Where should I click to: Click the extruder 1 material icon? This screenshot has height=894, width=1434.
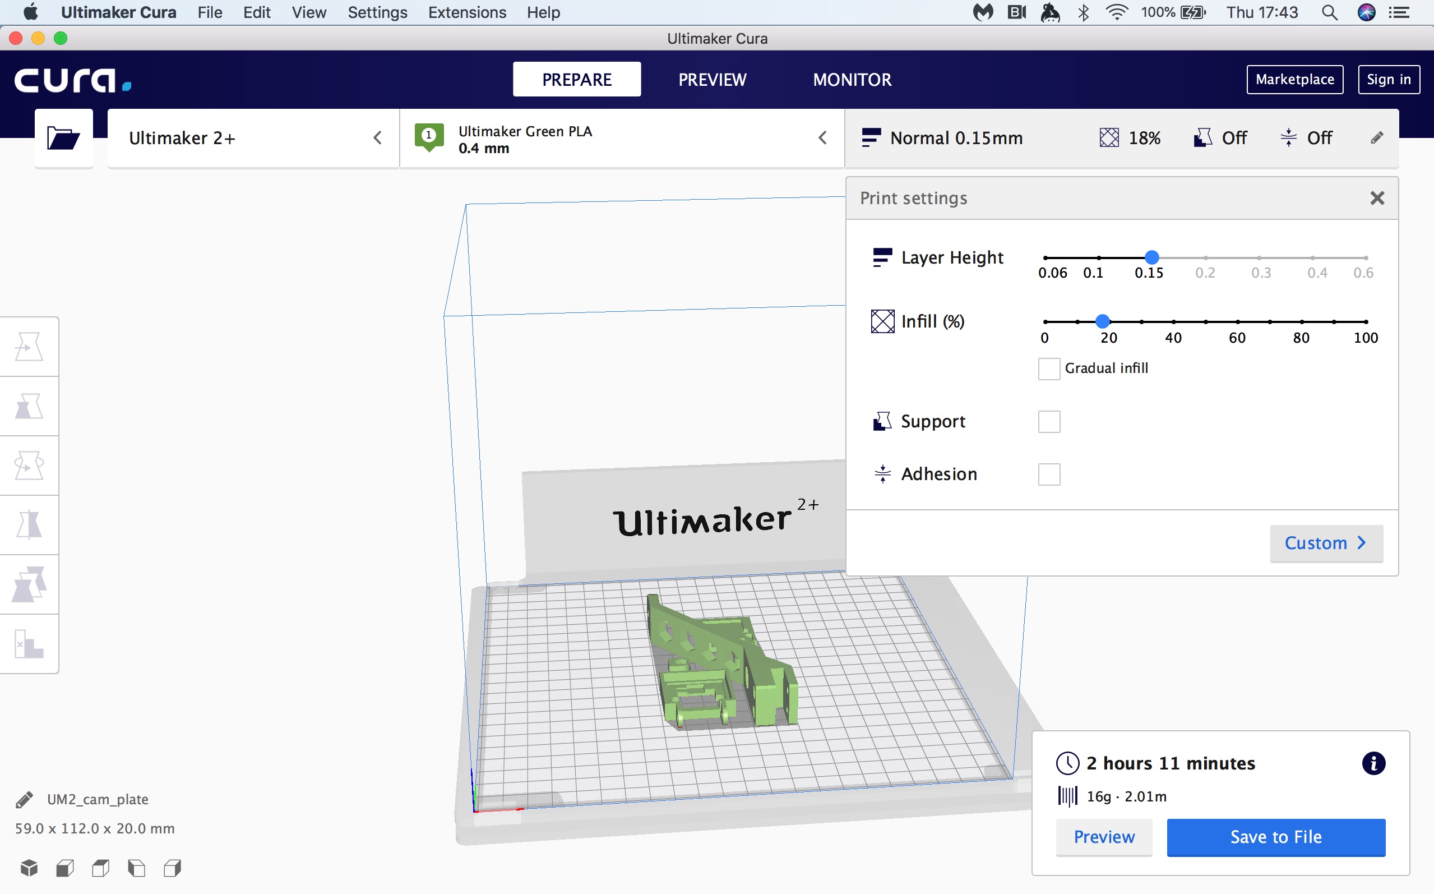point(429,137)
